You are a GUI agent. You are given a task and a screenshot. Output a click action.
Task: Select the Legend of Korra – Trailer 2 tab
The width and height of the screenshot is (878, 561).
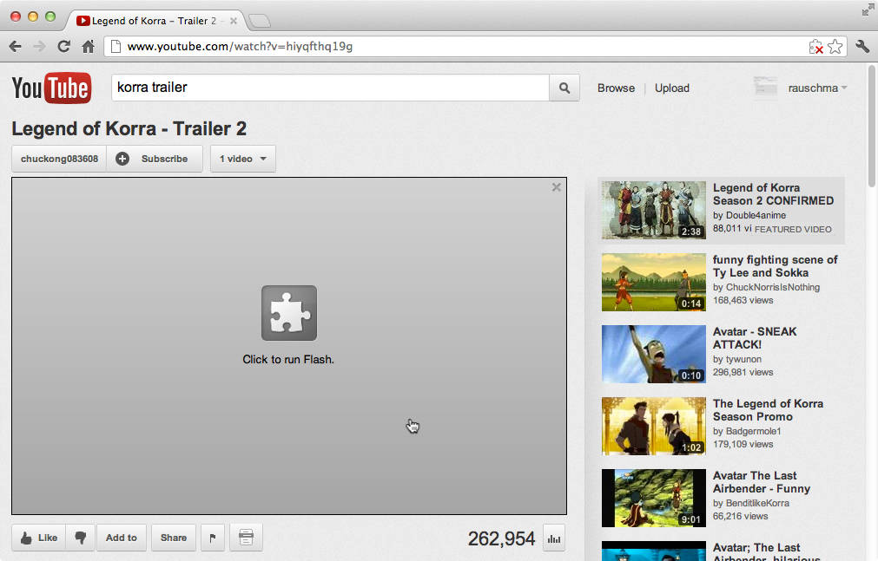(x=154, y=21)
